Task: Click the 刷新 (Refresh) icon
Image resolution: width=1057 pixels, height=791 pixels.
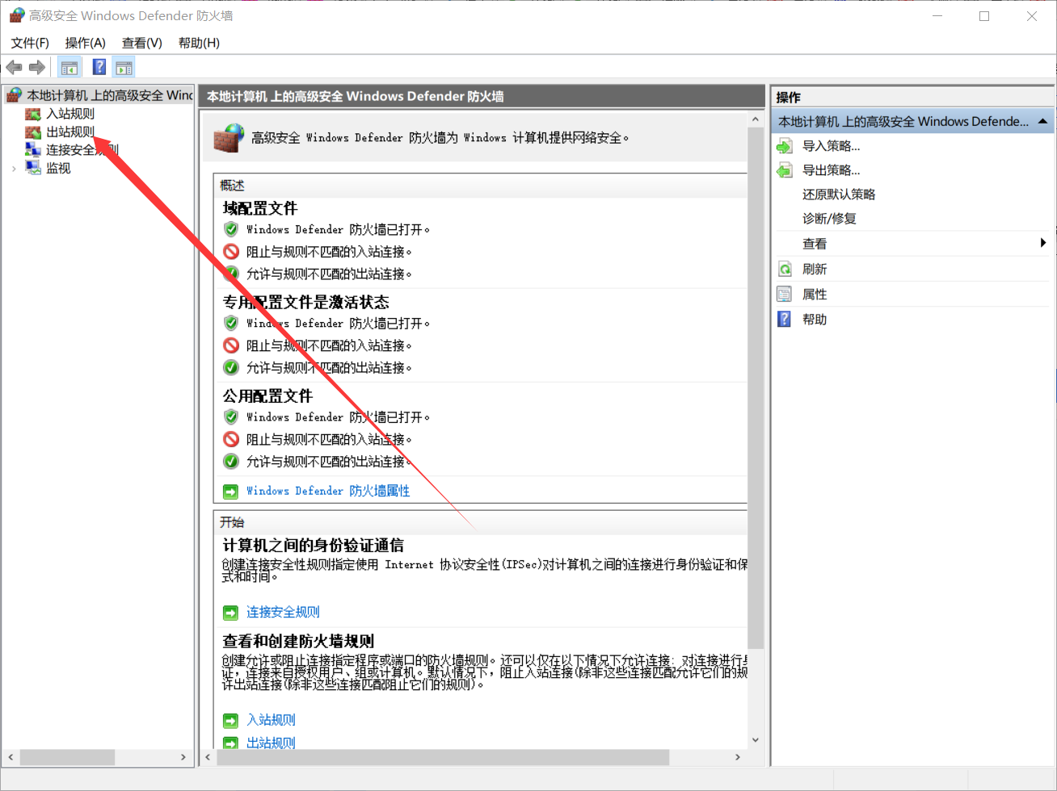Action: point(784,268)
